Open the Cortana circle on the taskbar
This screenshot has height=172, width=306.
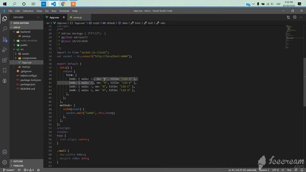tap(24, 4)
